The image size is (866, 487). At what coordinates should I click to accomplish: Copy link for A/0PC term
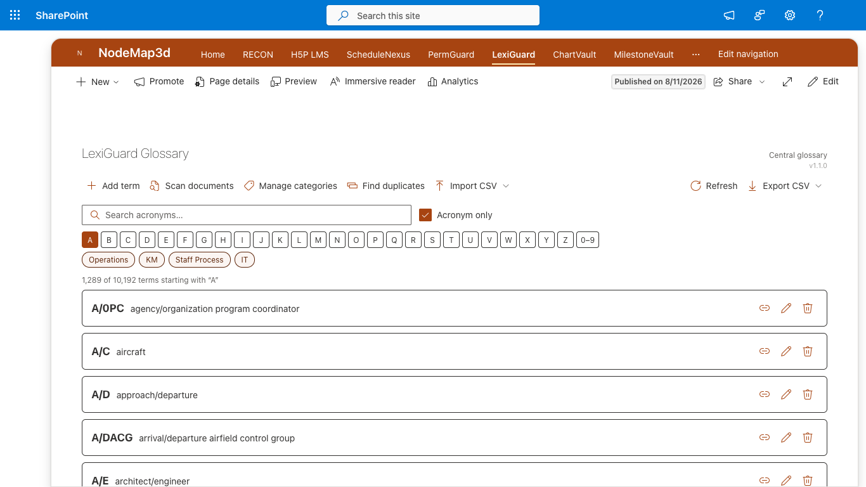pos(765,308)
